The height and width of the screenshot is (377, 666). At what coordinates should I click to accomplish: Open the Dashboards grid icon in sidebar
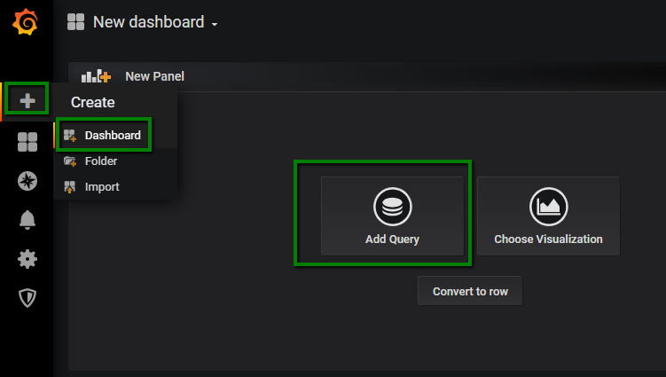(27, 142)
